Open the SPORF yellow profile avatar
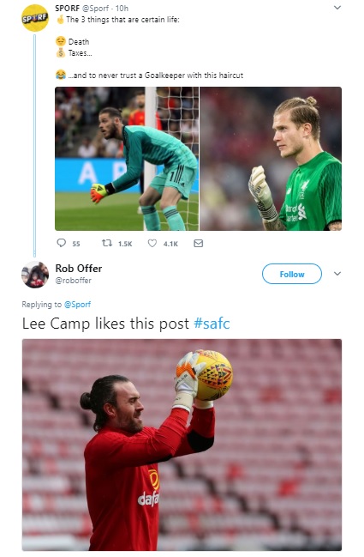364x557 pixels. (x=34, y=18)
